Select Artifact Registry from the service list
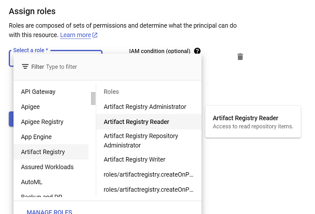Viewport: 315px width, 214px height. coord(43,152)
